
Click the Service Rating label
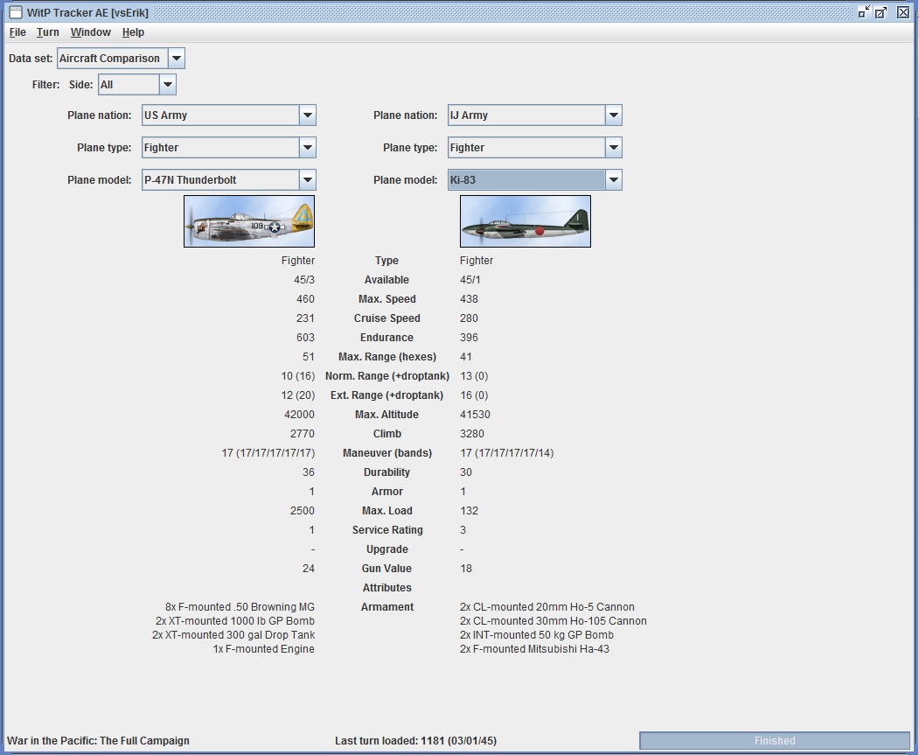pyautogui.click(x=386, y=530)
